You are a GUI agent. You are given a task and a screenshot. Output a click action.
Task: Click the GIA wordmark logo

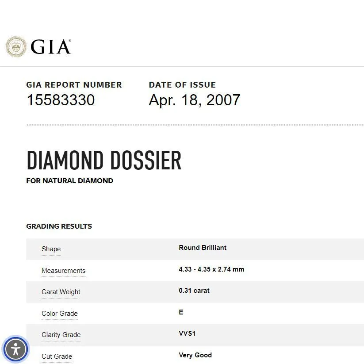point(51,47)
